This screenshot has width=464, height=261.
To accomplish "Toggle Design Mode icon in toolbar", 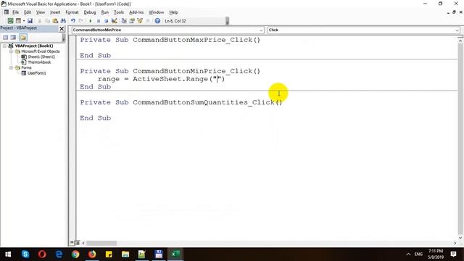I will tap(115, 21).
